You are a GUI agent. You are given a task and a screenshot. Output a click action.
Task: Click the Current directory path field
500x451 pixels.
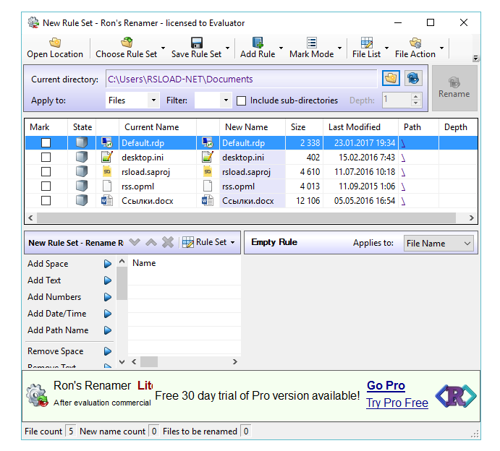coord(240,79)
